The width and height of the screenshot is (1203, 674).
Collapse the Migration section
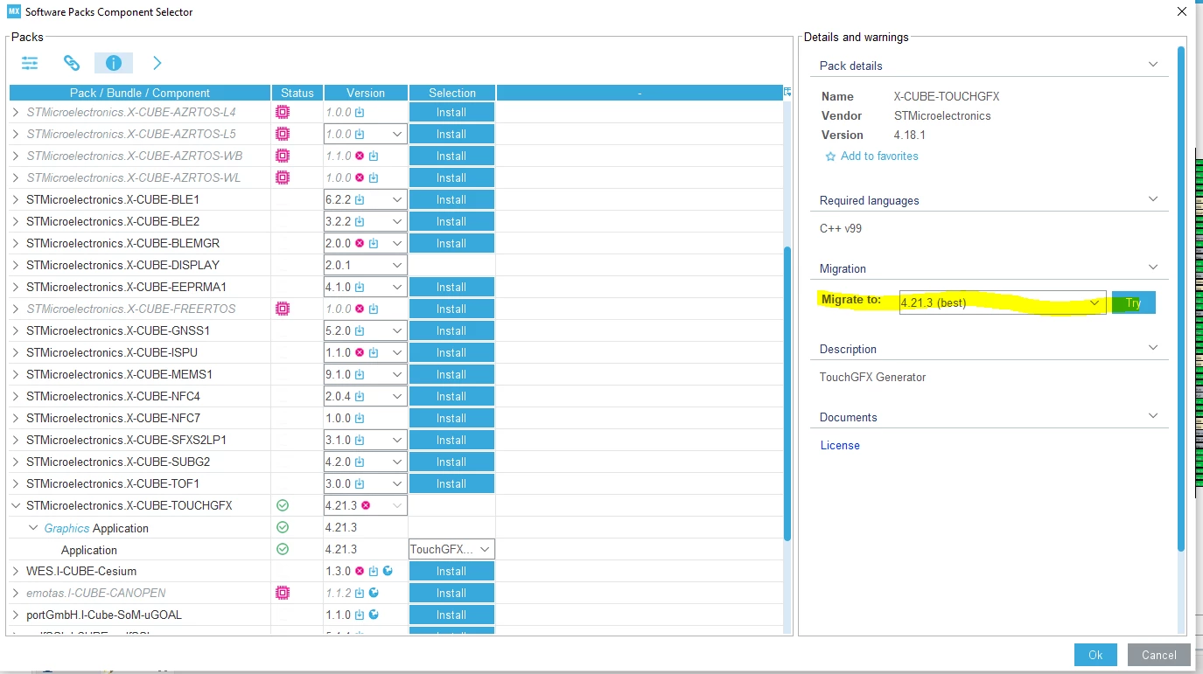[x=1153, y=268]
